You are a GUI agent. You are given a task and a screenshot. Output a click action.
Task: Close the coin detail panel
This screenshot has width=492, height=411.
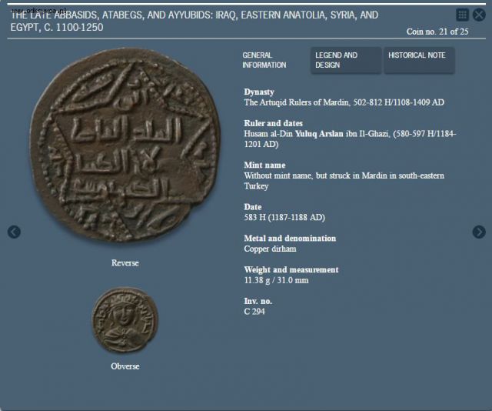479,15
